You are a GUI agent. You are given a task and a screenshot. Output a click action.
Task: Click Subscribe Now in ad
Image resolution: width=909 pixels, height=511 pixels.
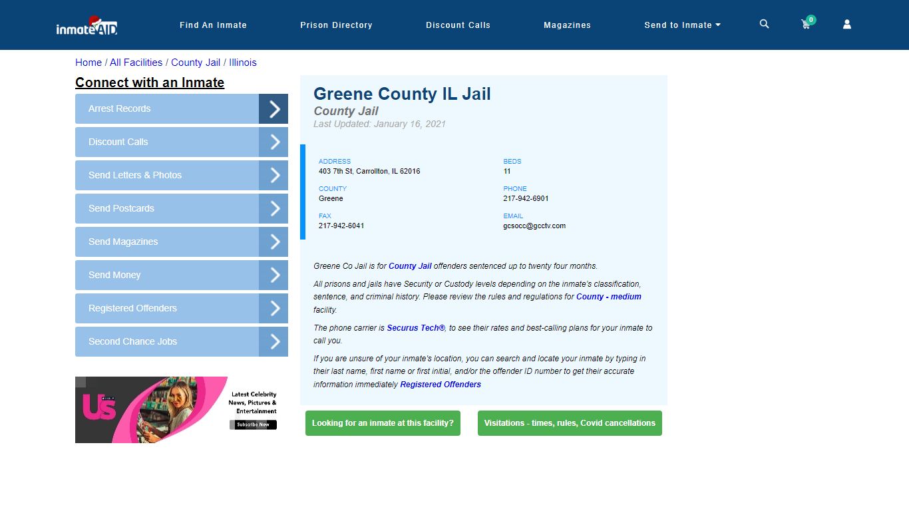coord(254,425)
